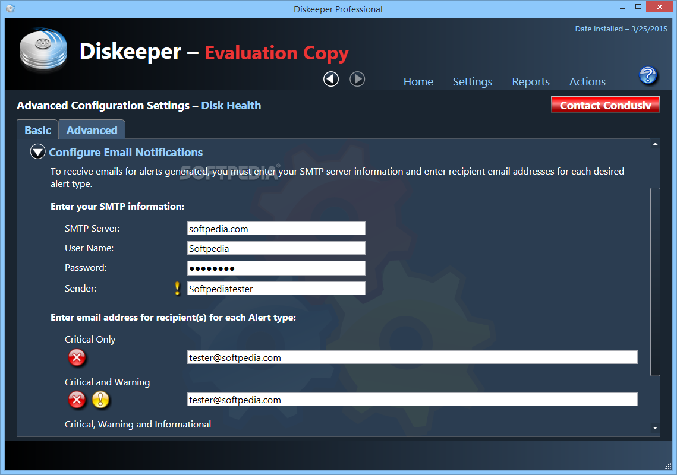Open the Home menu
Viewport: 677px width, 475px height.
(418, 81)
